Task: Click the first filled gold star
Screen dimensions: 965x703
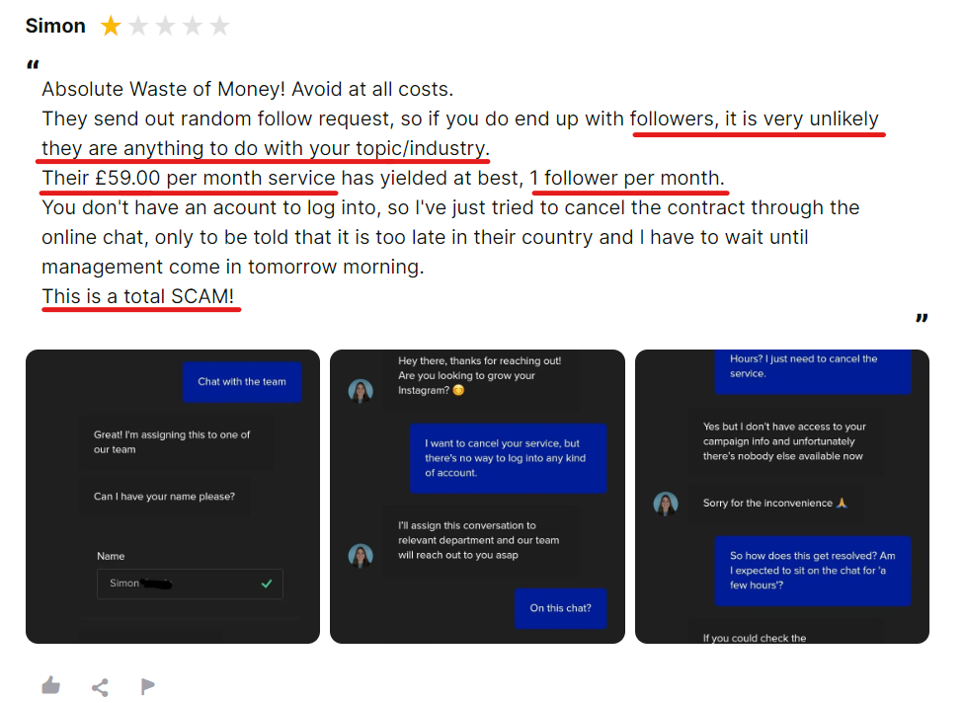Action: point(111,26)
